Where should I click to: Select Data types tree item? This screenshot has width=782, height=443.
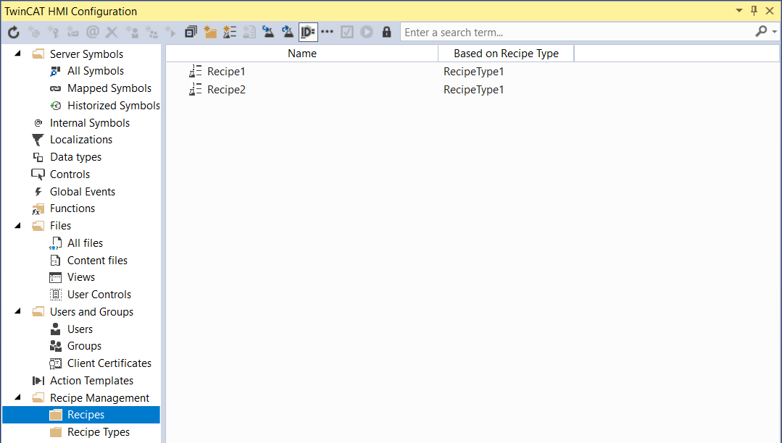(75, 157)
